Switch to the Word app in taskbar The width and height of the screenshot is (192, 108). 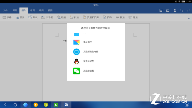tap(66, 105)
